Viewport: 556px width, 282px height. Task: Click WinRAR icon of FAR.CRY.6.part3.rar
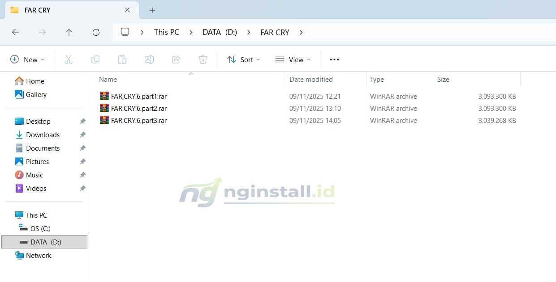click(x=104, y=120)
